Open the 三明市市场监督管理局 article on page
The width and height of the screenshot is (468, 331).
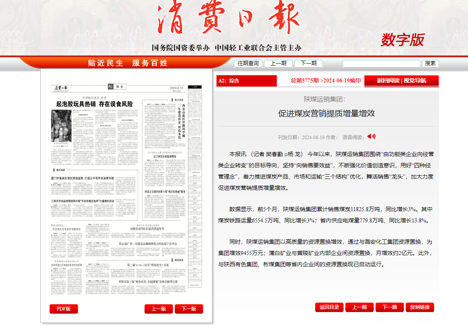click(x=82, y=201)
